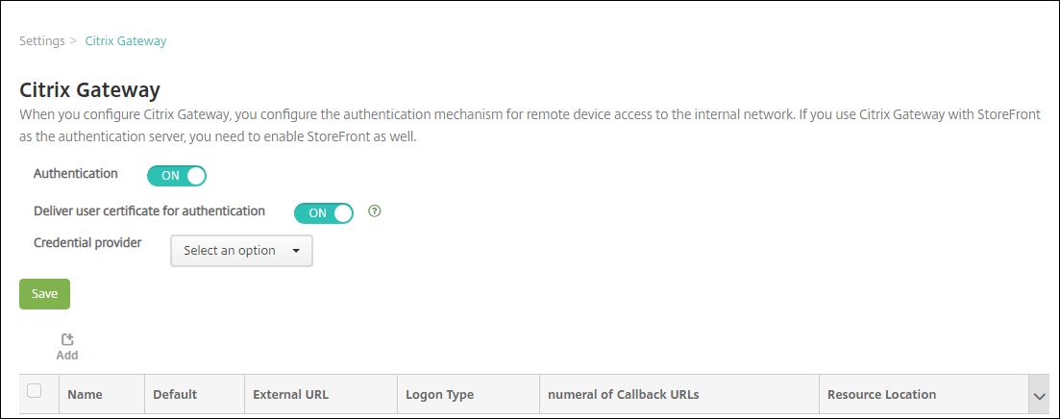Screen dimensions: 1060x419
Task: Click the Citrix Gateway page heading
Action: click(89, 90)
